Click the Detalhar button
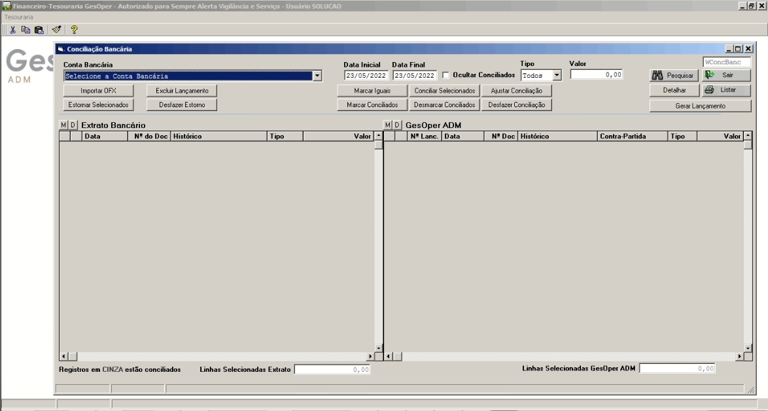The image size is (768, 411). 674,90
